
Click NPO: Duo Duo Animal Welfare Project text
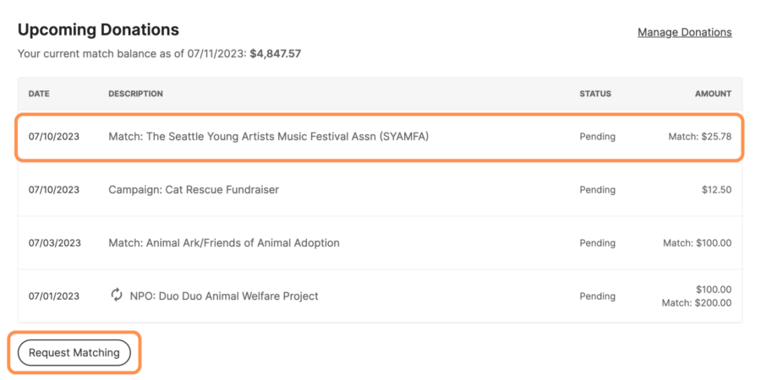tap(224, 296)
